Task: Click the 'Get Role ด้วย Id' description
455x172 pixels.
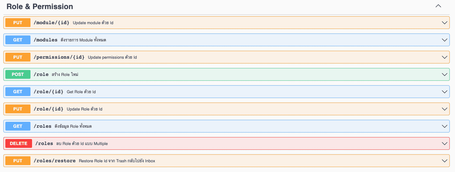Action: click(81, 92)
